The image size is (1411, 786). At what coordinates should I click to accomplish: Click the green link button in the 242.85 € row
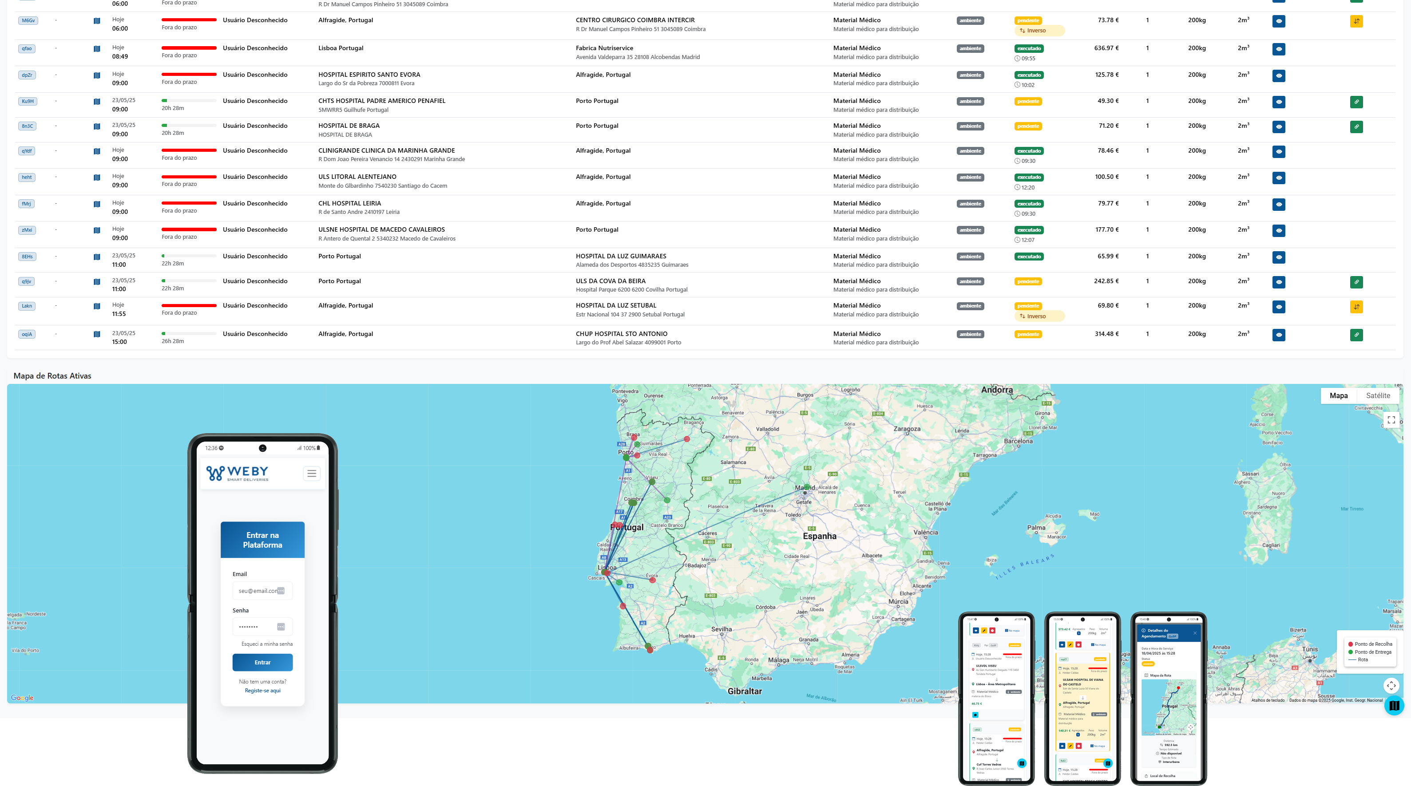pyautogui.click(x=1356, y=282)
